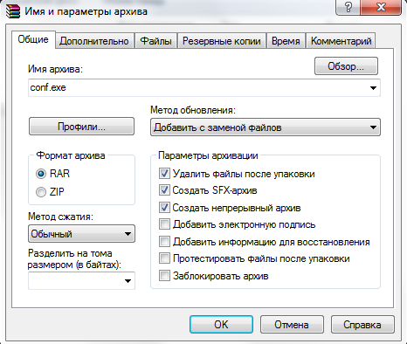Open the Метод обновления dropdown
The height and width of the screenshot is (344, 407).
[x=266, y=127]
